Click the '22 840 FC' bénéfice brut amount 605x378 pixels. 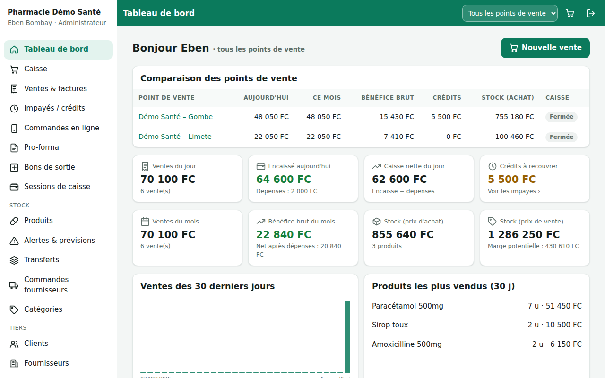click(284, 235)
